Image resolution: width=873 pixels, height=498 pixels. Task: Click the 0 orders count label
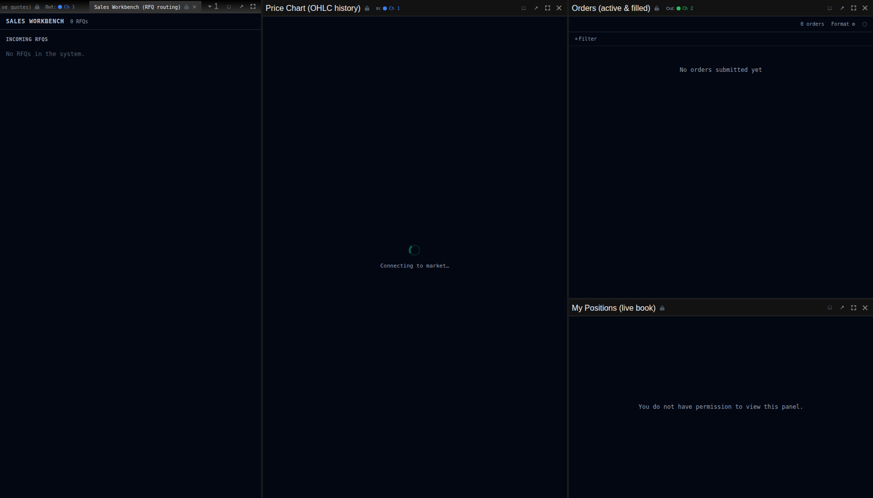click(x=812, y=24)
